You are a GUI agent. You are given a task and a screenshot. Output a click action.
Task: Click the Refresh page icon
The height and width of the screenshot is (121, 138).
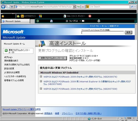pos(78,7)
